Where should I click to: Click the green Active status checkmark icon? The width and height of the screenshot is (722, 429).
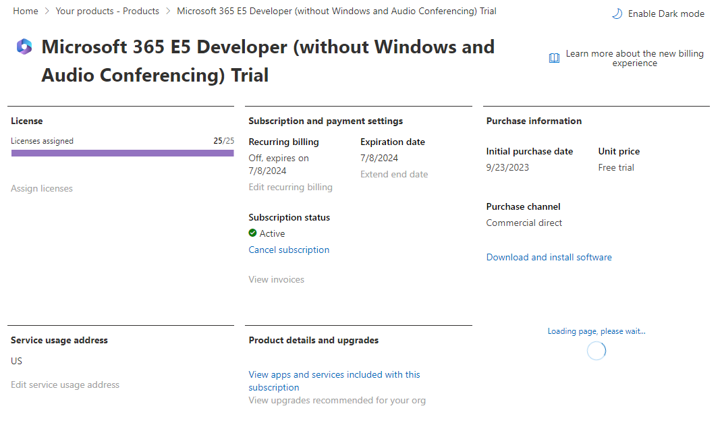[252, 233]
